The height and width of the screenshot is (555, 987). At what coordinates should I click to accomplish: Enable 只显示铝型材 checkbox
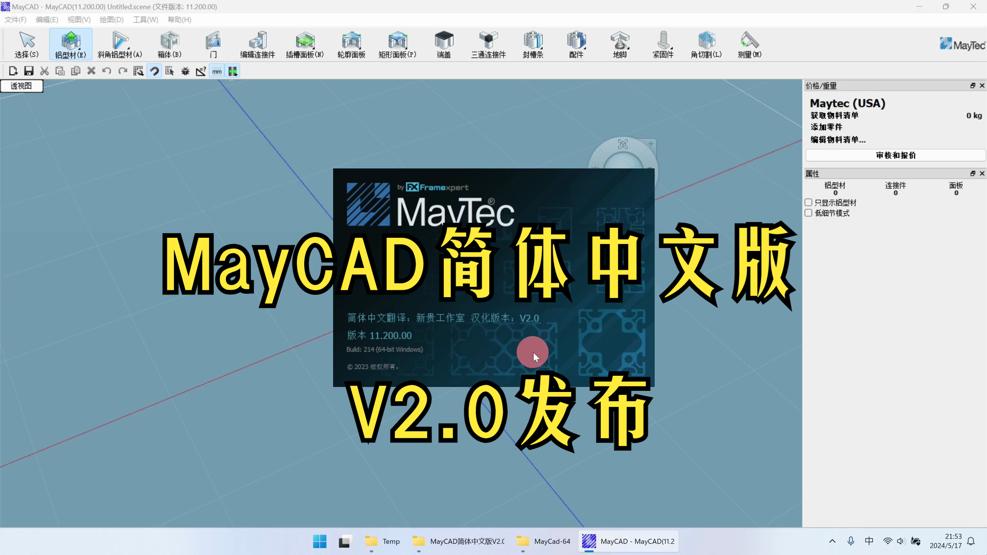[808, 202]
